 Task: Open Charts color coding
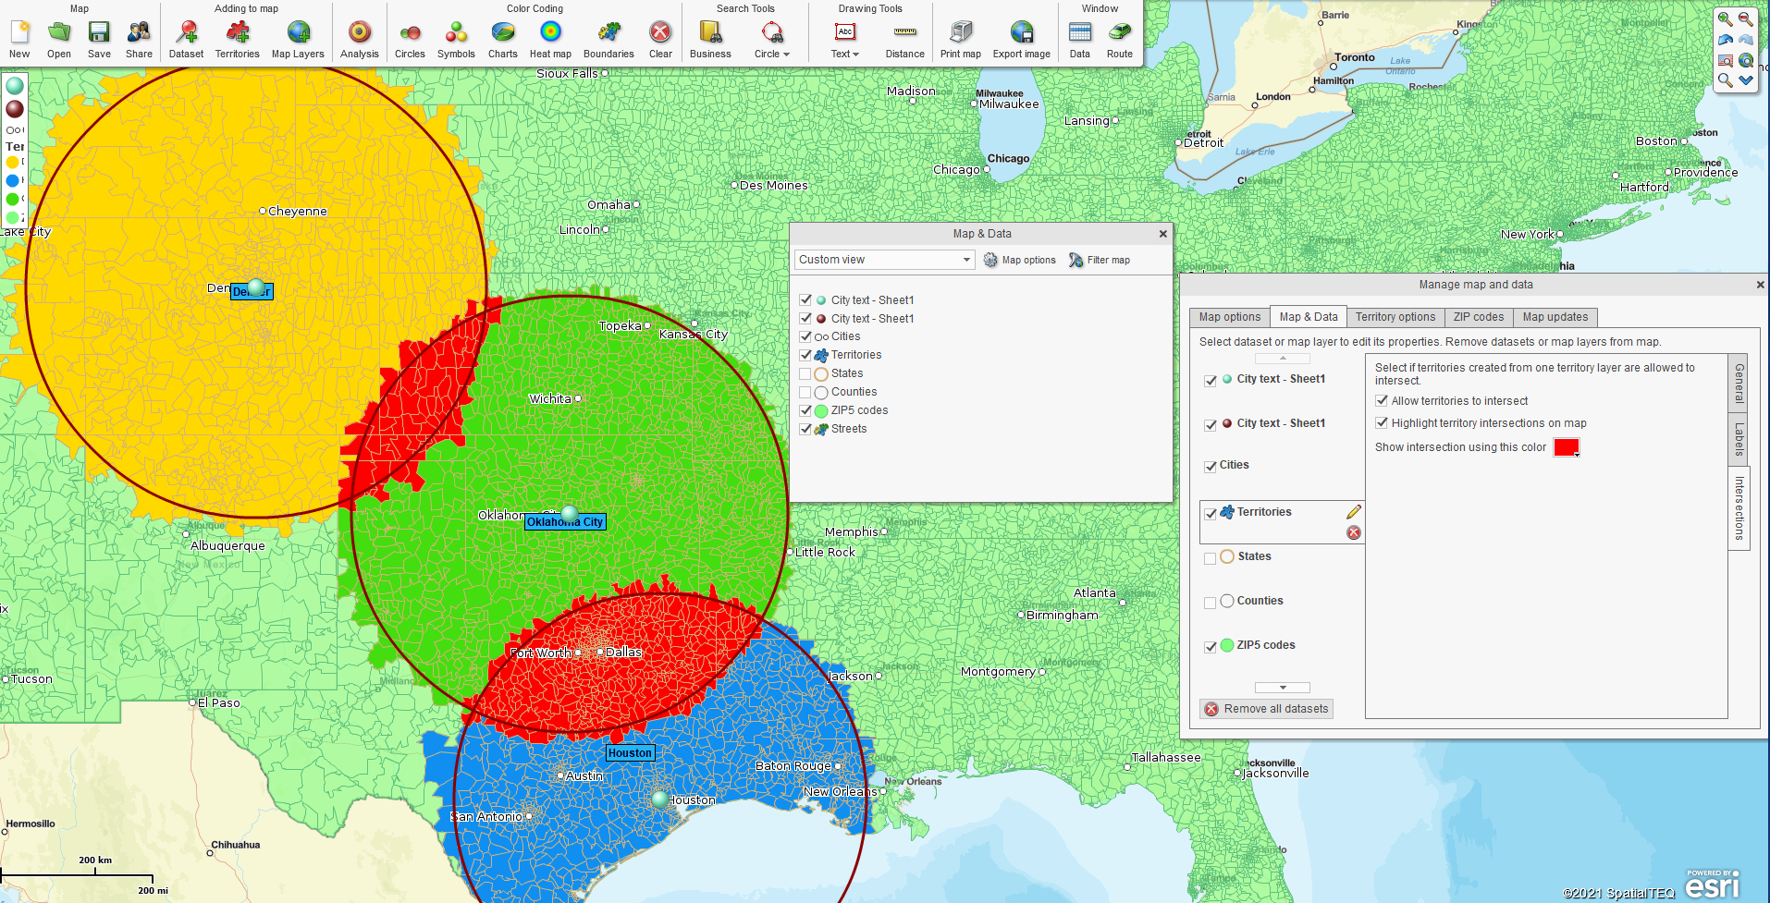[503, 40]
